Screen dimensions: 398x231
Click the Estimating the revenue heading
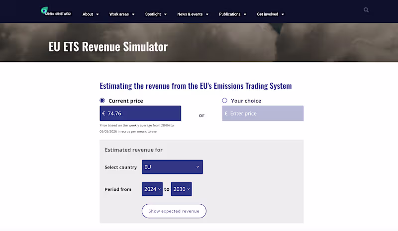(x=196, y=86)
